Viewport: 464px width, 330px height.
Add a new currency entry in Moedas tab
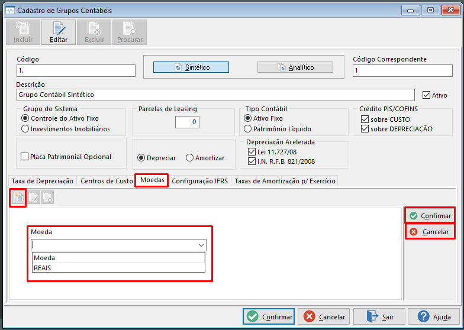pos(19,198)
